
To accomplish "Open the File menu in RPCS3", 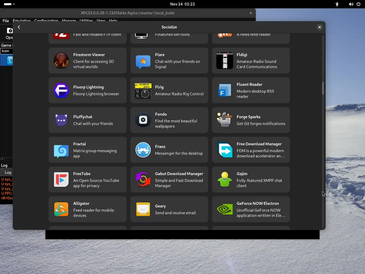I will click(x=6, y=21).
